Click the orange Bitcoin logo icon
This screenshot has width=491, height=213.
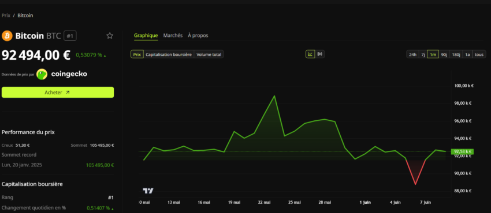coord(7,36)
